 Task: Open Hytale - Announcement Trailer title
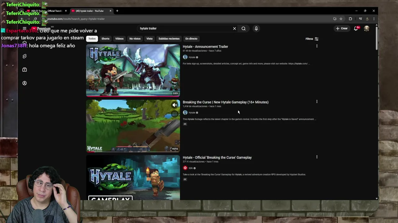(205, 46)
